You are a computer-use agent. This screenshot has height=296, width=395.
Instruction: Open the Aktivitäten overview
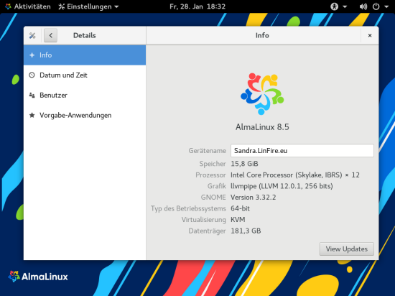point(28,6)
